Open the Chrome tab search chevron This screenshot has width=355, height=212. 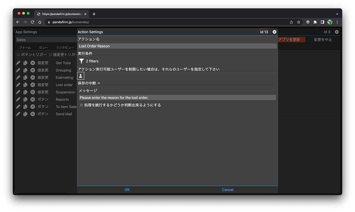337,14
